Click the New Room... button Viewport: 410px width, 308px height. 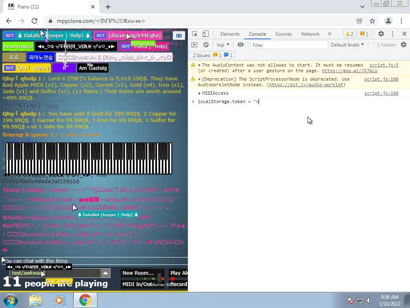point(142,273)
